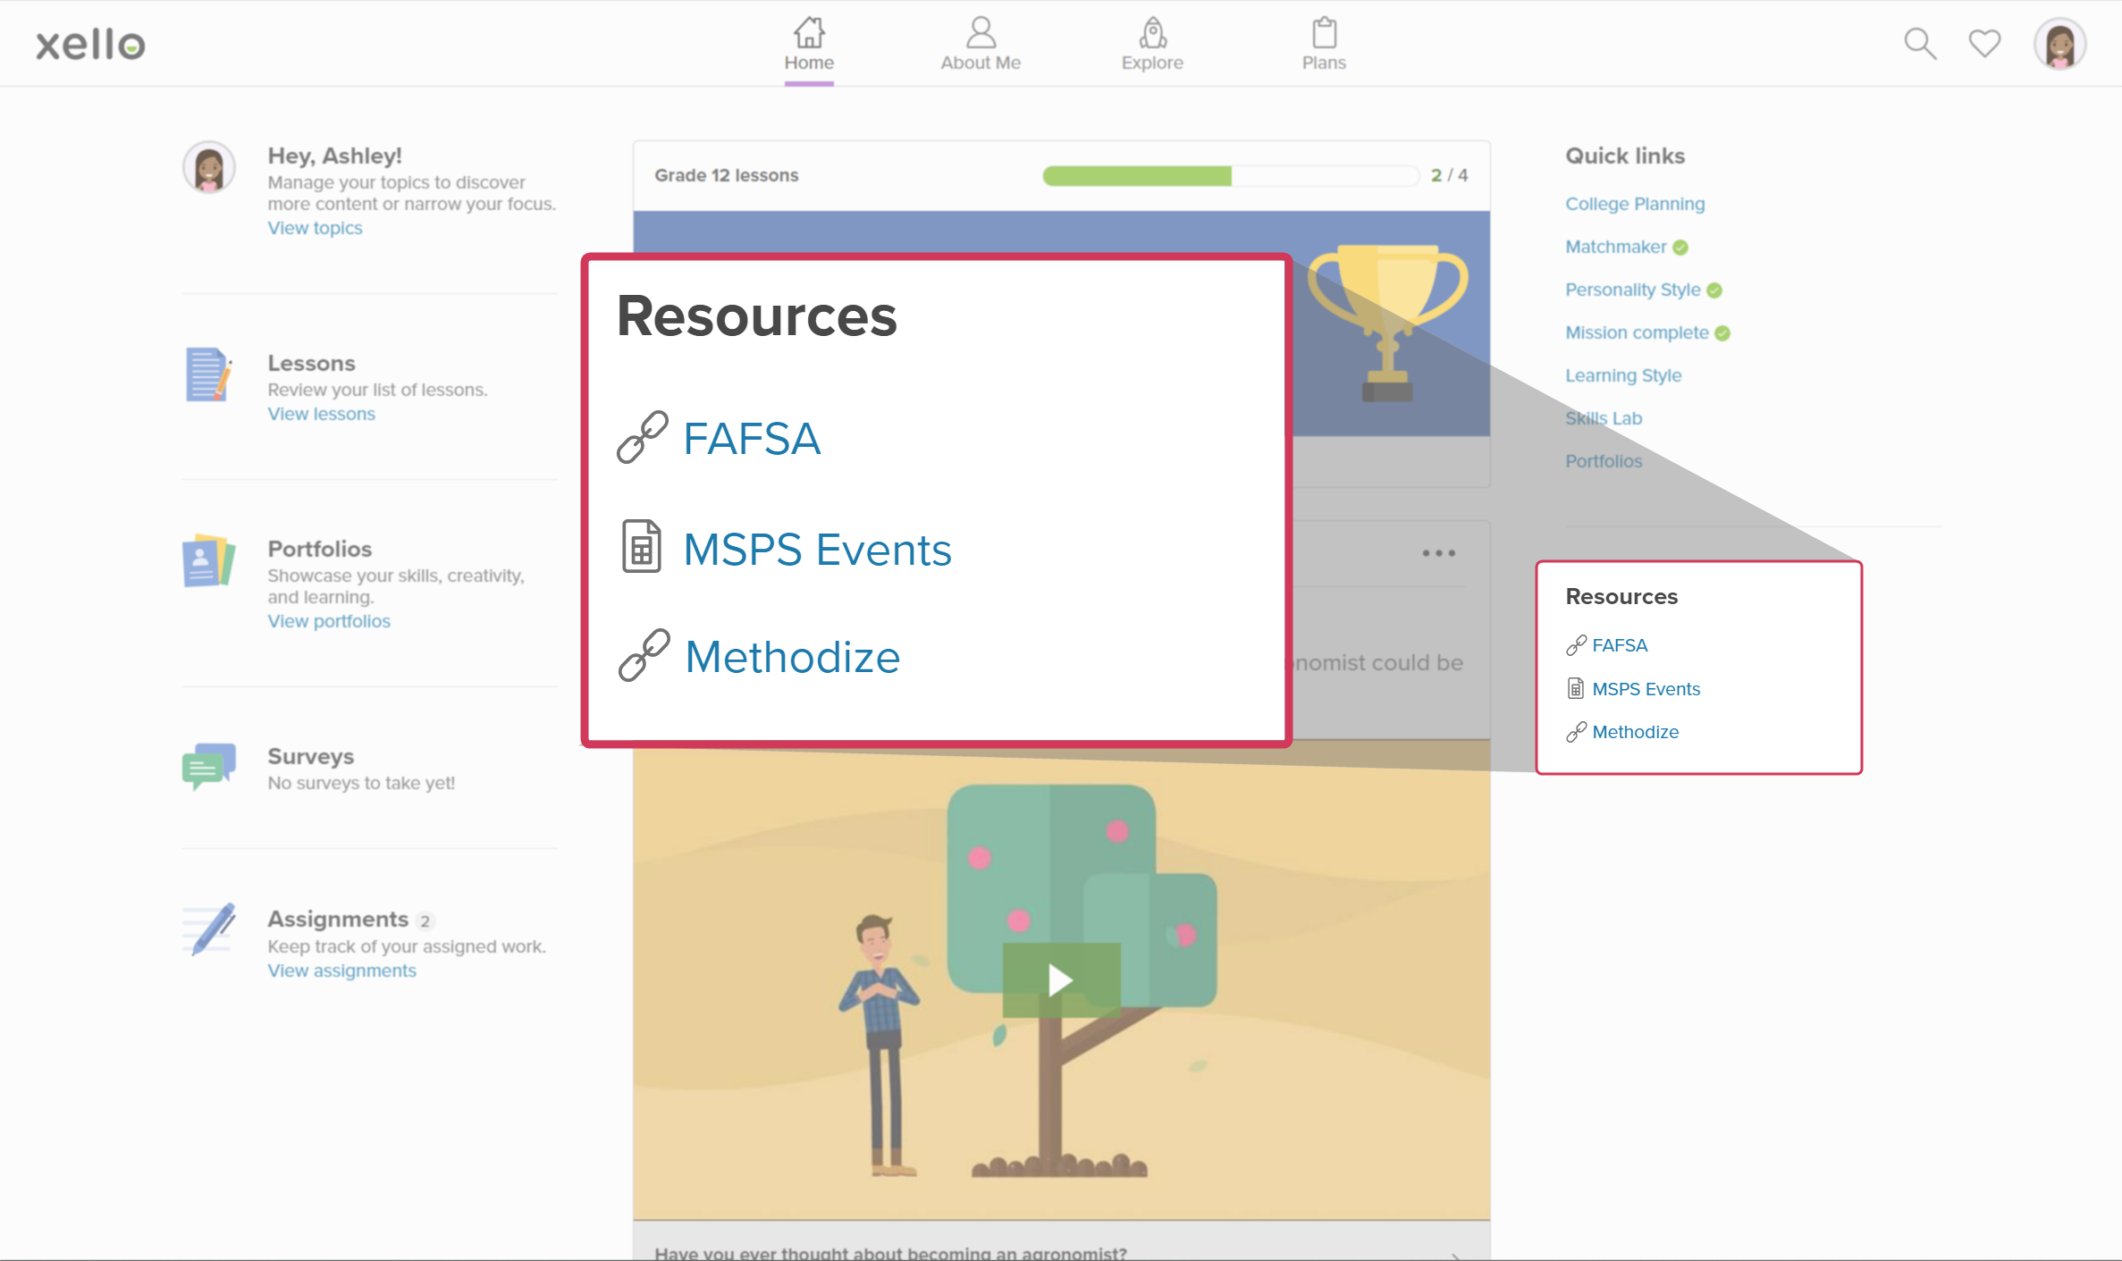This screenshot has width=2122, height=1261.
Task: Click the View assignments link
Action: point(341,971)
